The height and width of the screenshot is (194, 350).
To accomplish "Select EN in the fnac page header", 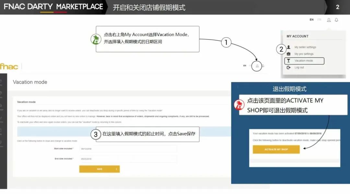I will coord(245,65).
